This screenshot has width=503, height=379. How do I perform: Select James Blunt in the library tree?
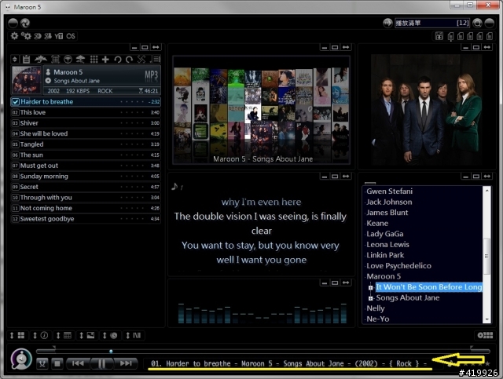point(387,213)
